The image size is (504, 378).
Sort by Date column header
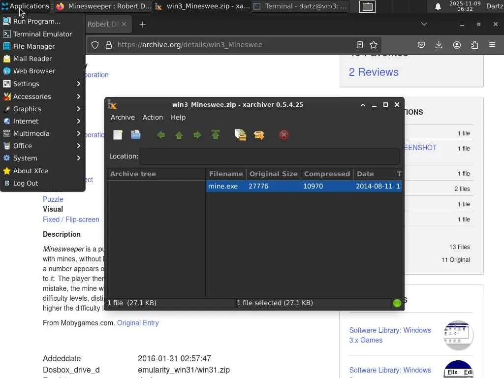(x=374, y=174)
